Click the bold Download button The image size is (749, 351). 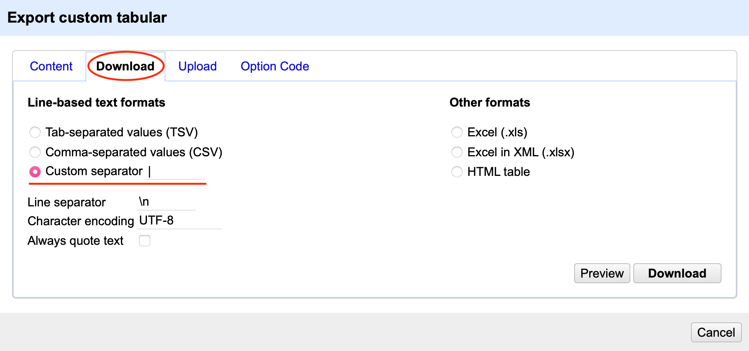click(677, 273)
